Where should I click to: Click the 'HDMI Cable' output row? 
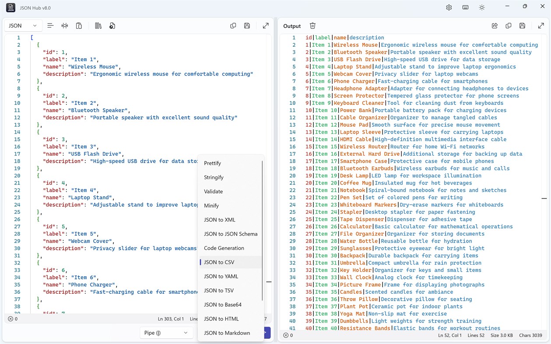(406, 139)
